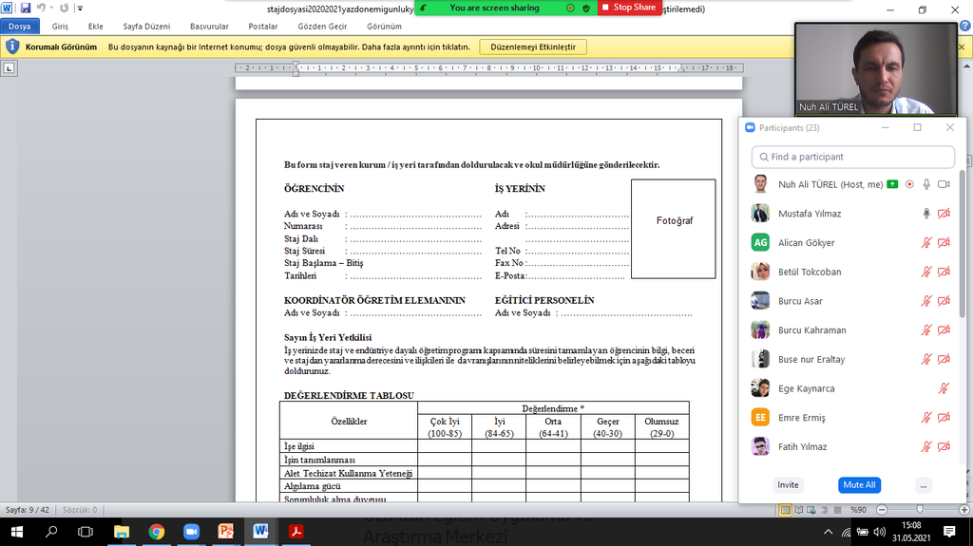973x546 pixels.
Task: Click the Undo arrow in Word title bar
Action: pos(40,8)
